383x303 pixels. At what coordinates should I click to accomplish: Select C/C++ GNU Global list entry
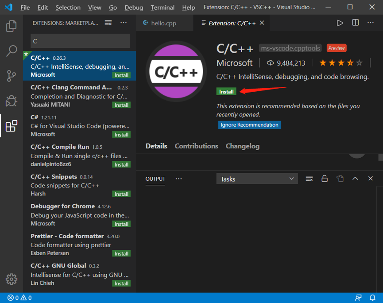point(79,274)
